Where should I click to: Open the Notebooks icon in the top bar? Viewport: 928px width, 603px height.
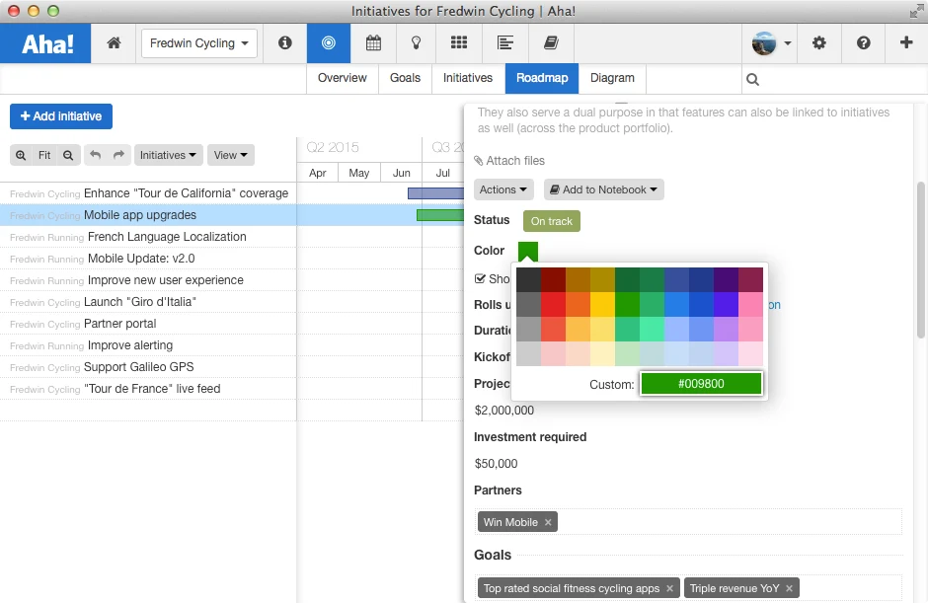[551, 42]
